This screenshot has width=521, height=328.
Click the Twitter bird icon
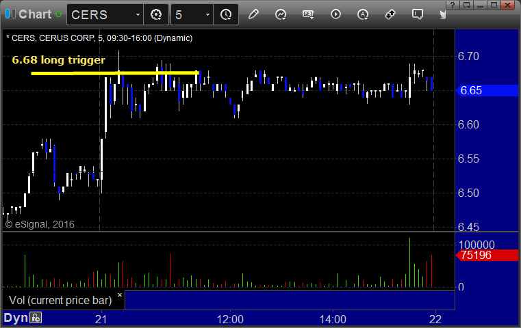click(442, 14)
